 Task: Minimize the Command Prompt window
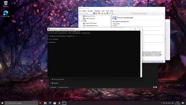pyautogui.click(x=131, y=29)
